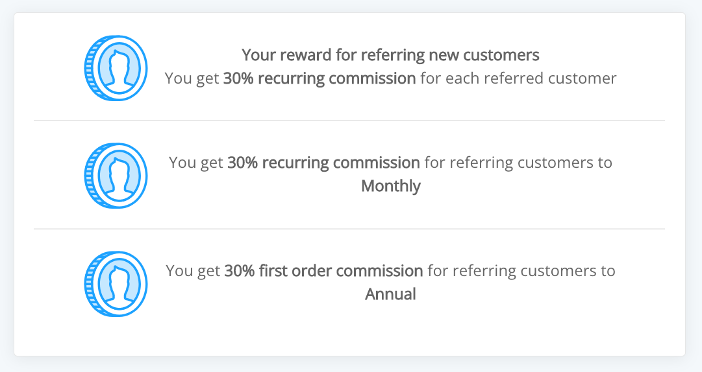Click 'You get' in the Monthly row
The height and width of the screenshot is (372, 702).
pos(195,163)
